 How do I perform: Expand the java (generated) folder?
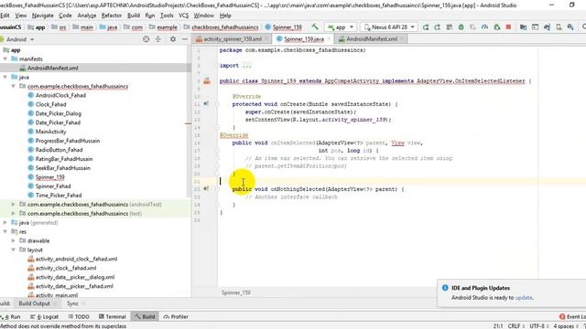[5, 223]
